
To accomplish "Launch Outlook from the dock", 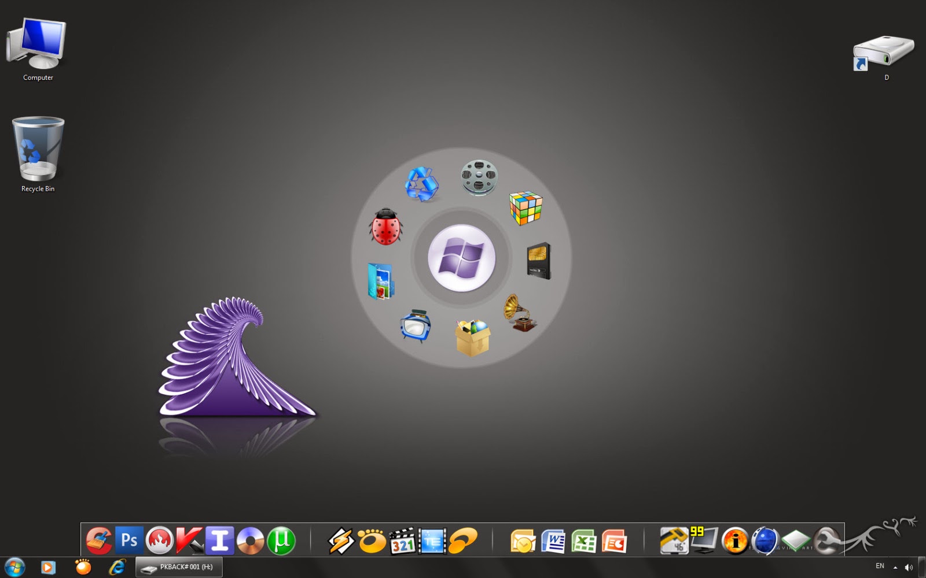I will (523, 542).
